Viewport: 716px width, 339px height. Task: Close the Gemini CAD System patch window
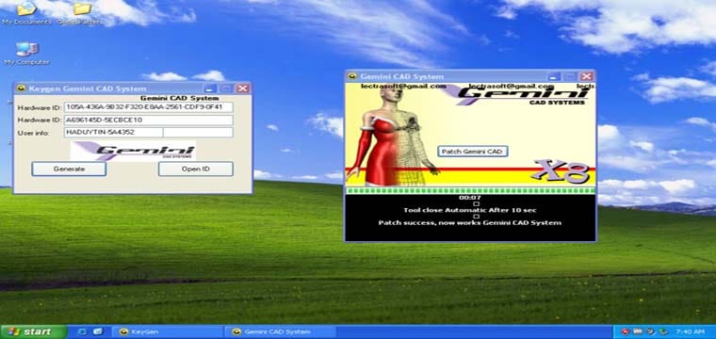tap(586, 76)
